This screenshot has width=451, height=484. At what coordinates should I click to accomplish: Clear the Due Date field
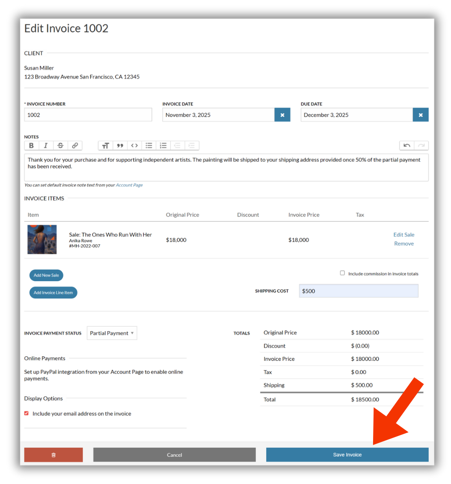click(x=421, y=115)
